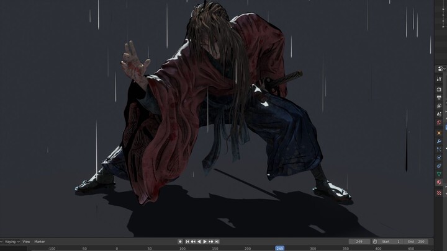
Task: Open the Object Constraints tab
Action: (x=439, y=166)
